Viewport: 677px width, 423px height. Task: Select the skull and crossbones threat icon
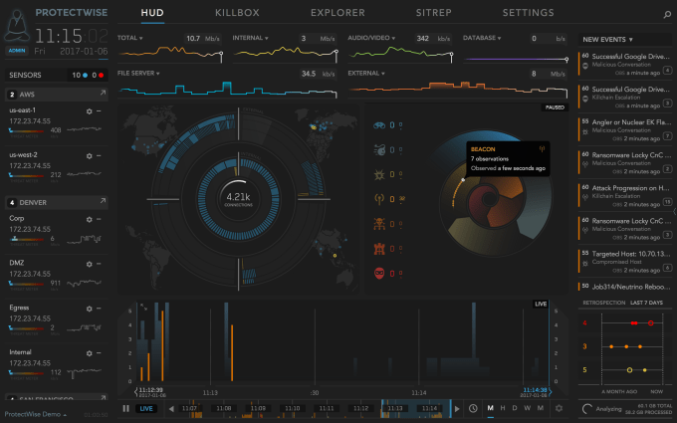(x=379, y=224)
